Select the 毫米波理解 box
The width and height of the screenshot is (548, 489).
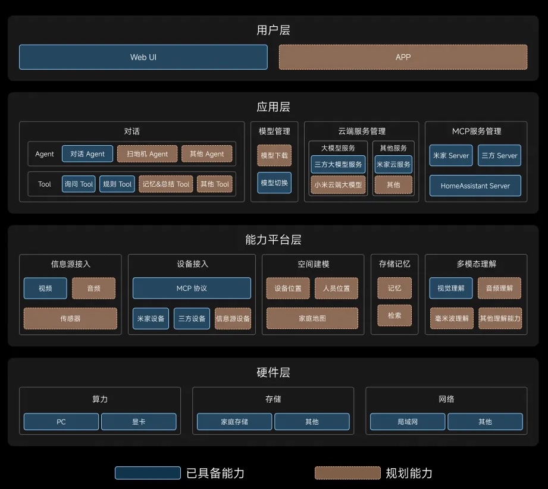coord(451,318)
